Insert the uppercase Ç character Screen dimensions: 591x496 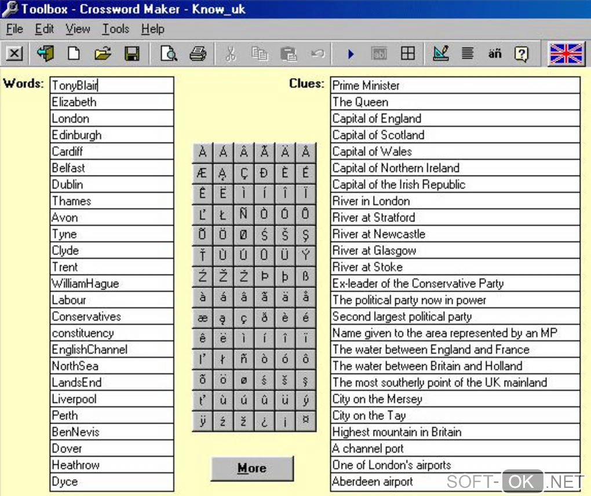(x=244, y=173)
